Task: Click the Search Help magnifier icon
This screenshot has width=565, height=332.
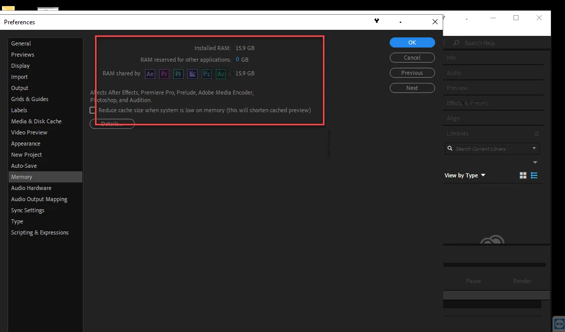Action: pyautogui.click(x=456, y=43)
